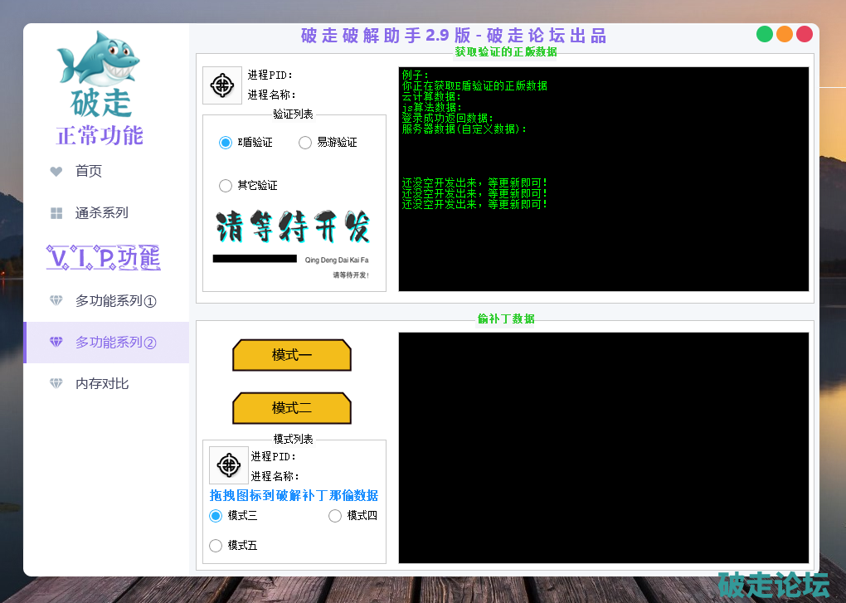Click the crosshair icon in the 模式列表 panel
846x603 pixels.
click(228, 465)
